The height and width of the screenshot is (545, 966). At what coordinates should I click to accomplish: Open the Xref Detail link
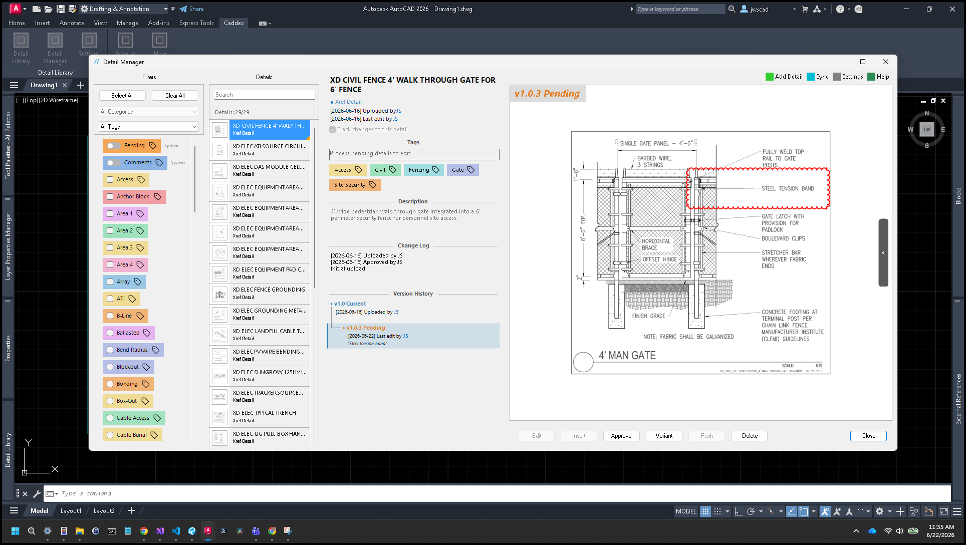[x=348, y=102]
